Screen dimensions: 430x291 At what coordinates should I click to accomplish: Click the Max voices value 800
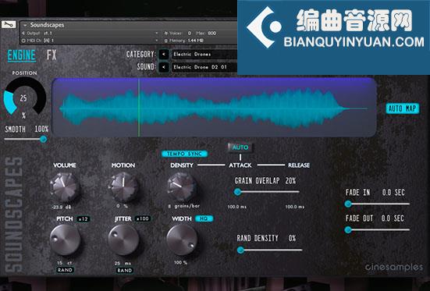coord(211,33)
